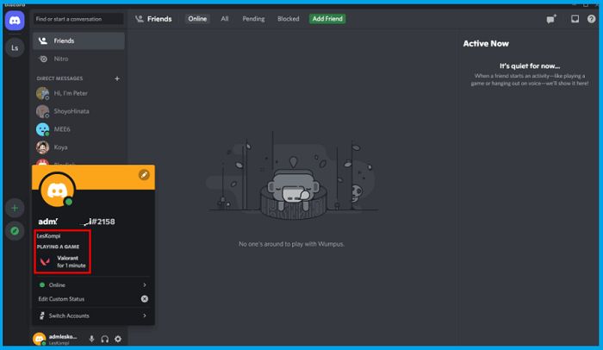This screenshot has height=350, width=603.
Task: Open the MEE6 direct message
Action: coord(62,129)
